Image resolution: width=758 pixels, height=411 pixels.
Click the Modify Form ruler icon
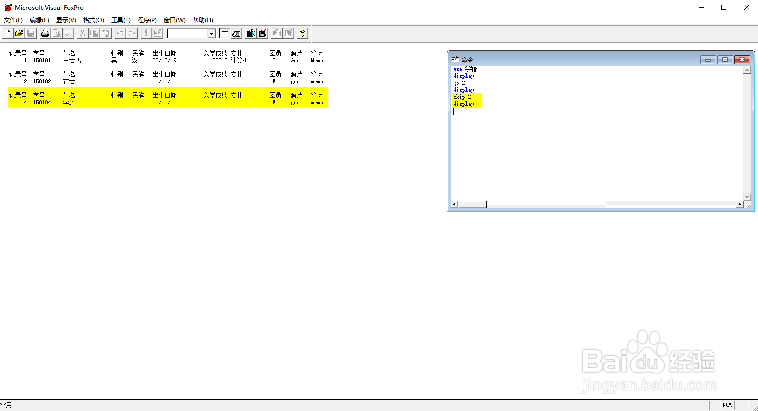(157, 33)
